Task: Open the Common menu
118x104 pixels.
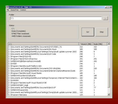Action: (23, 10)
